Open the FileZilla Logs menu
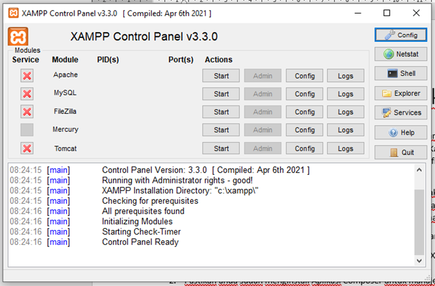This screenshot has width=435, height=286. [345, 112]
